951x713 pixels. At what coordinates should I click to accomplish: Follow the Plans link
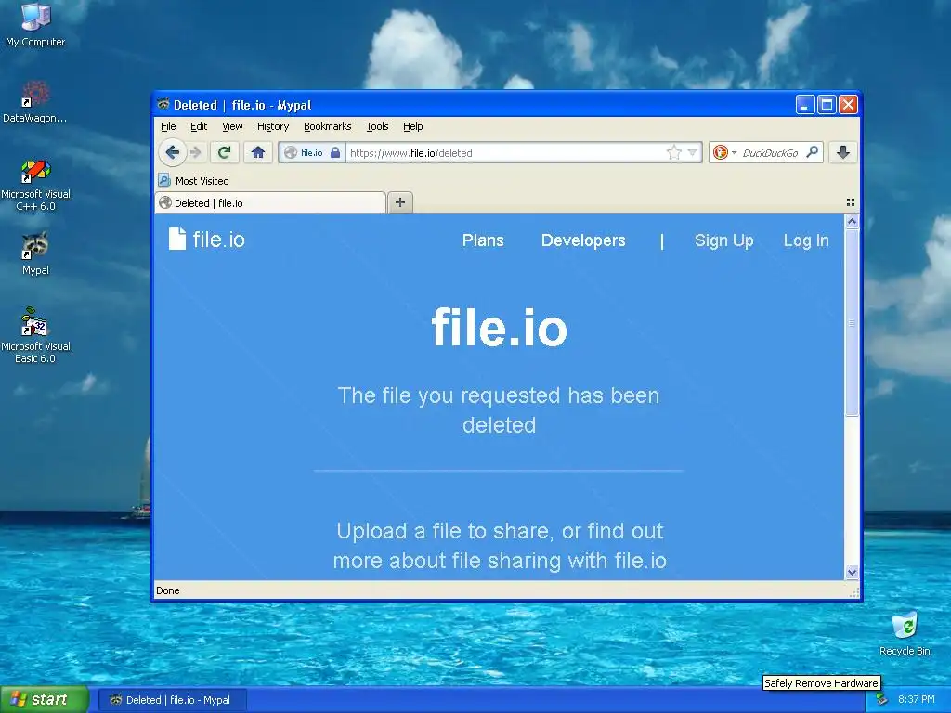tap(483, 240)
